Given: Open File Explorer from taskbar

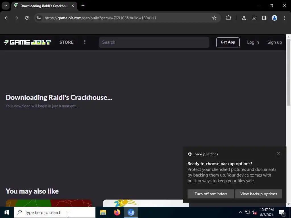Looking at the screenshot, I should tap(103, 212).
